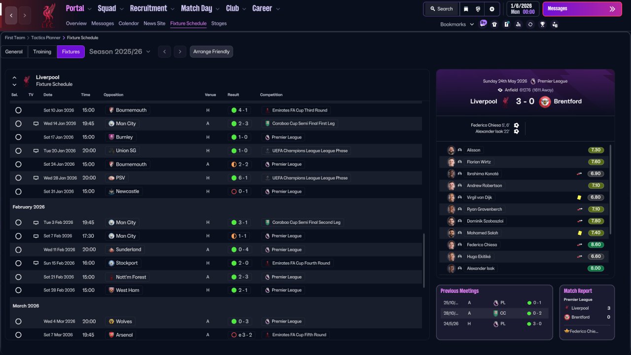Open the world globe icon in top bar
The height and width of the screenshot is (355, 631).
tap(478, 9)
